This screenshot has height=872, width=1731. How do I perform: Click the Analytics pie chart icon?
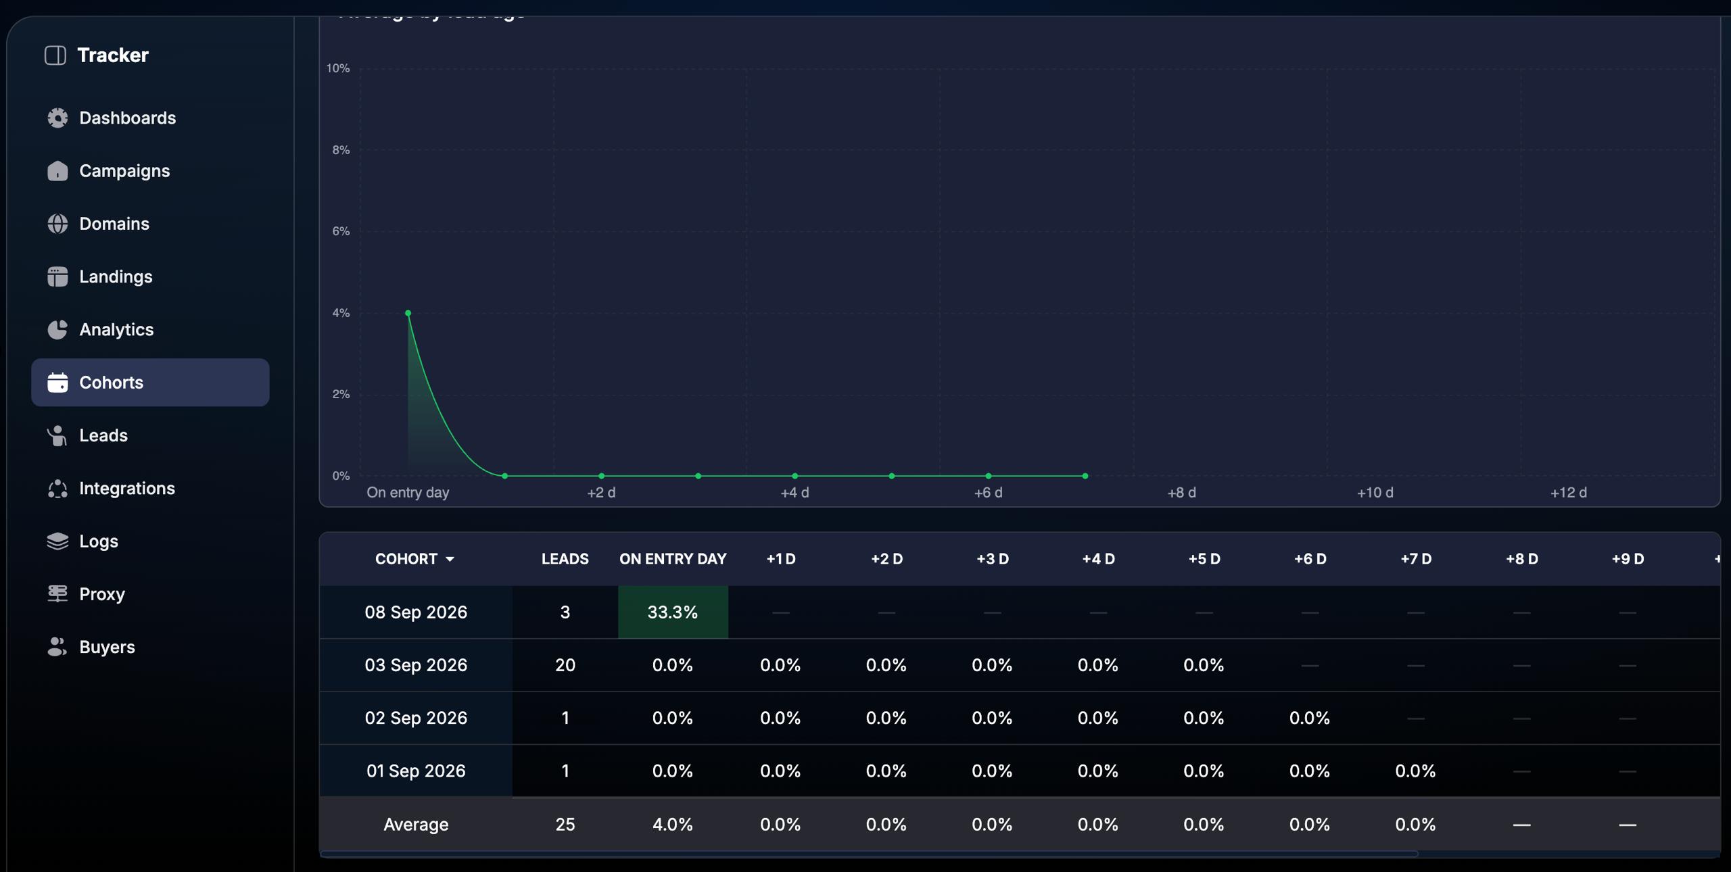click(x=57, y=329)
